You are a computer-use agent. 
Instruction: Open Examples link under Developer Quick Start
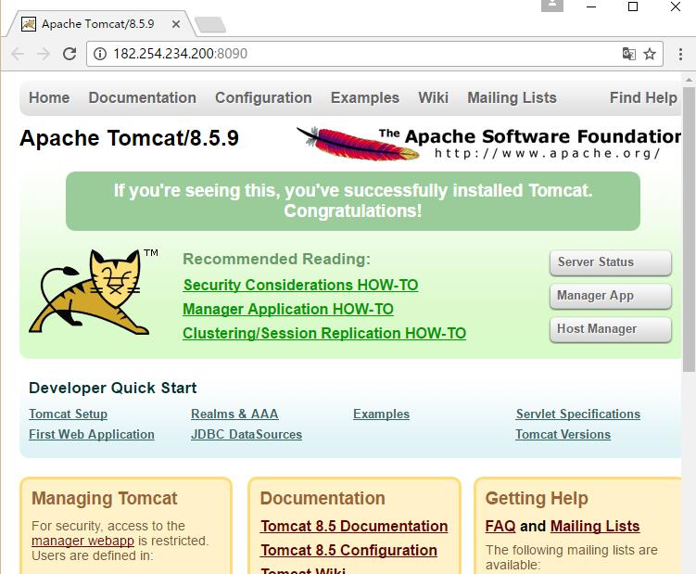381,415
